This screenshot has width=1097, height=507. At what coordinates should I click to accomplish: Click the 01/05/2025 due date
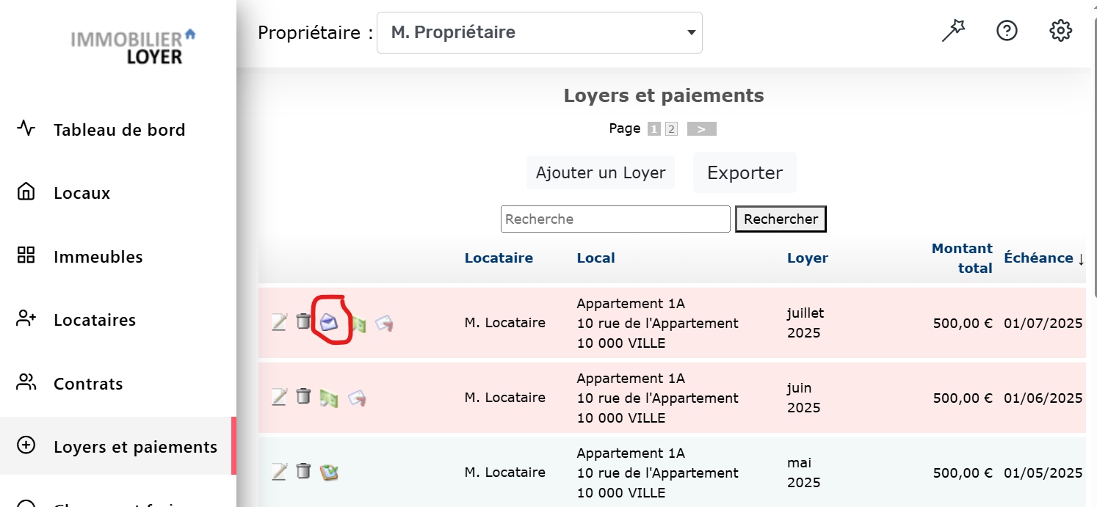[x=1043, y=473]
